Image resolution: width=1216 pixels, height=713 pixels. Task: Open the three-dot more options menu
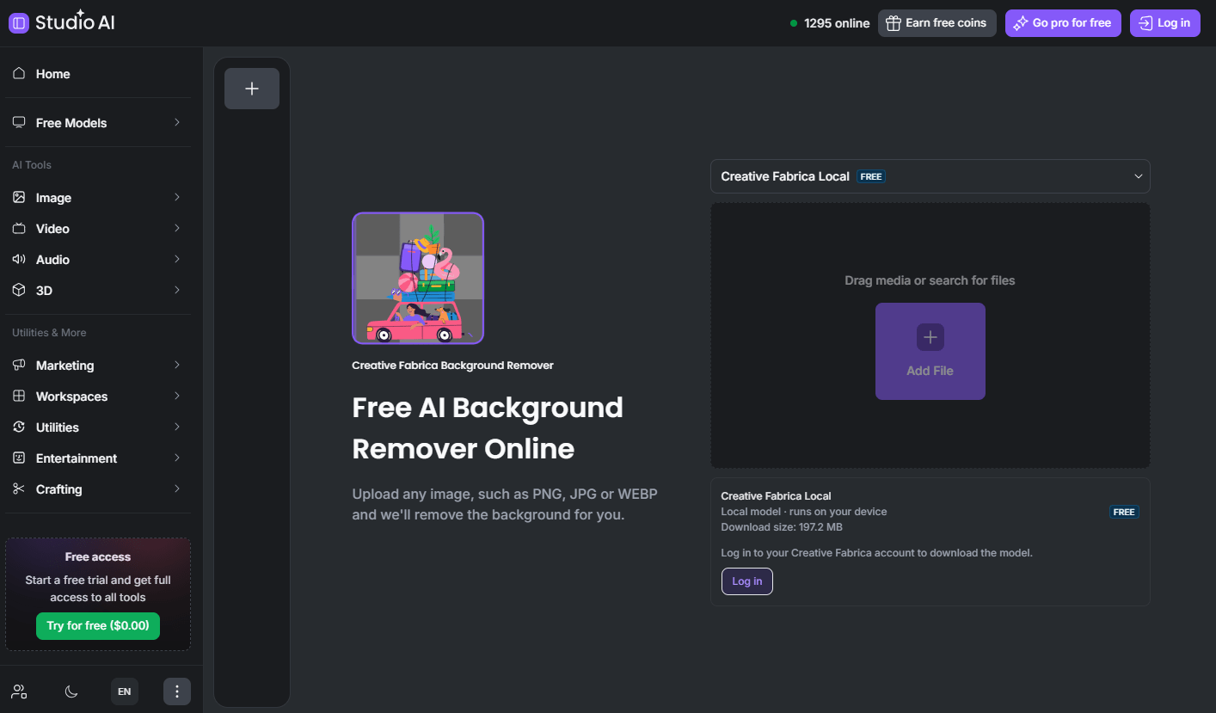pyautogui.click(x=177, y=691)
